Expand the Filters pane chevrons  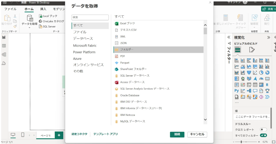click(x=229, y=37)
